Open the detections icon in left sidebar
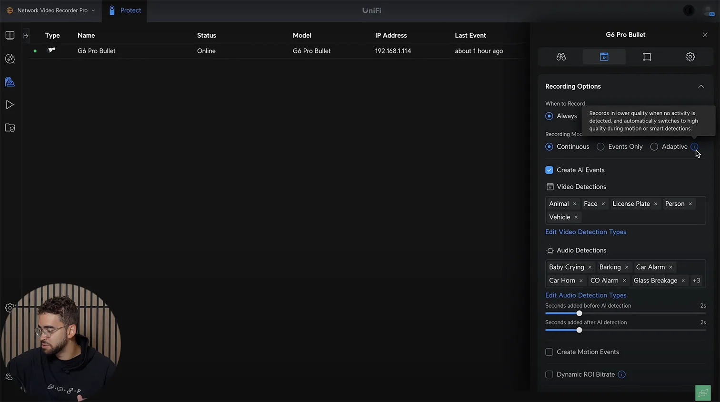This screenshot has height=402, width=720. (10, 59)
